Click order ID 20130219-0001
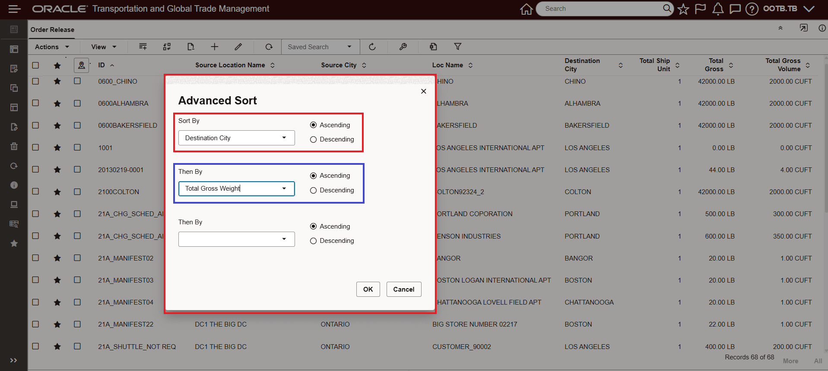The height and width of the screenshot is (371, 828). (121, 170)
